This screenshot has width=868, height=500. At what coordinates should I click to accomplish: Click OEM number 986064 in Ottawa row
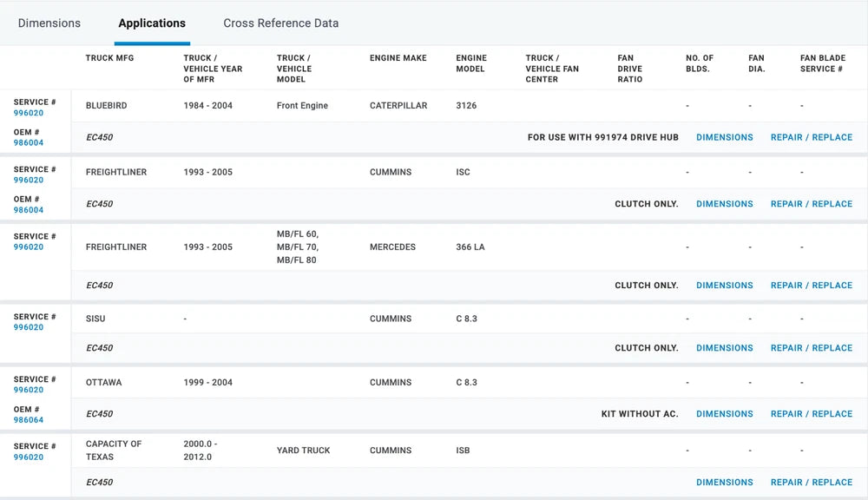(29, 420)
